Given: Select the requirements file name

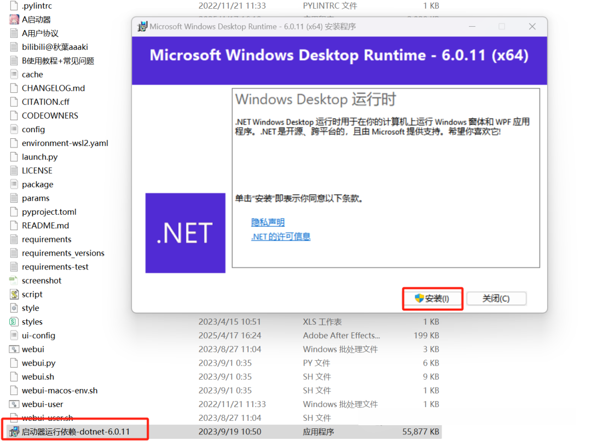Looking at the screenshot, I should click(x=47, y=239).
